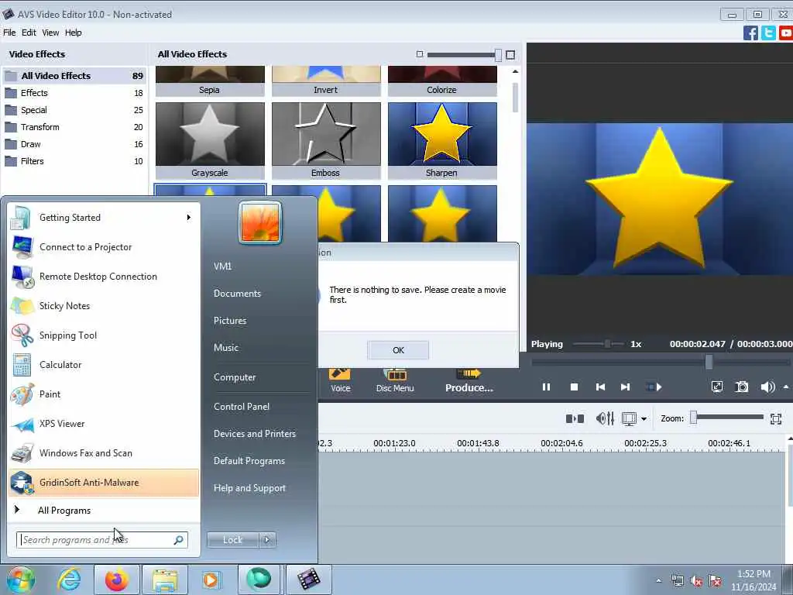793x595 pixels.
Task: Click the small thumbnails size icon
Action: point(419,54)
